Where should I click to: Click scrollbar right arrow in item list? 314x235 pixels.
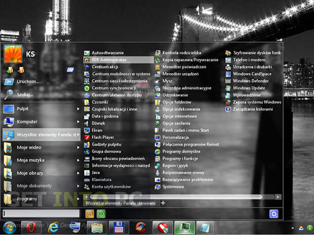click(278, 197)
